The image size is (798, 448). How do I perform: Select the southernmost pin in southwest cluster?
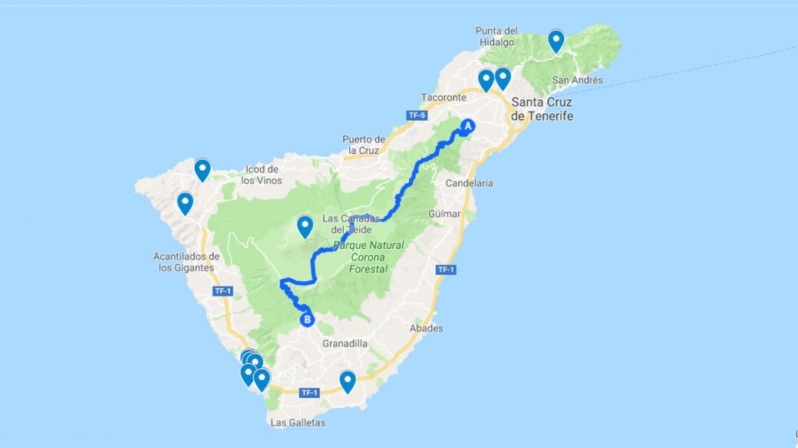click(262, 380)
